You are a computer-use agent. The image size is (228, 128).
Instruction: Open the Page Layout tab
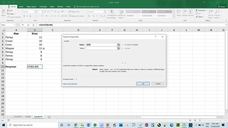click(31, 7)
